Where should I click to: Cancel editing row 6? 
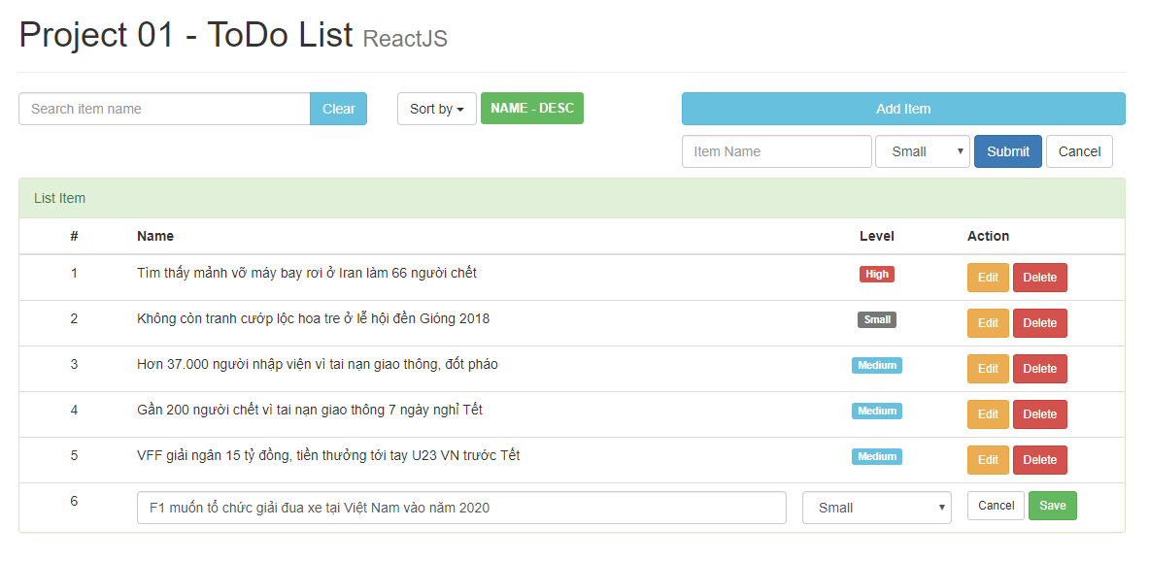coord(996,506)
